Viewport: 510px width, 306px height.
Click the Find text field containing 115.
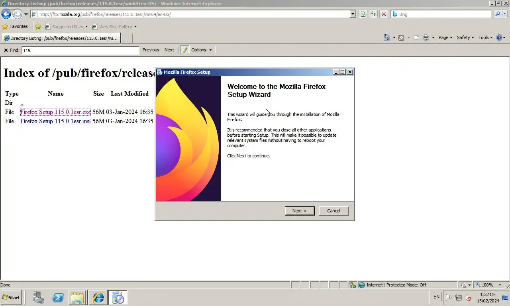(x=80, y=50)
